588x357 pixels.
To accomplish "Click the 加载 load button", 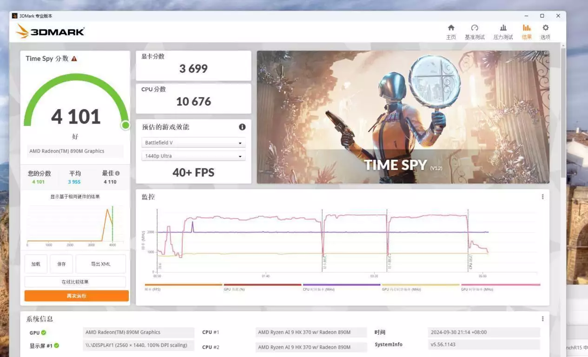I will [x=36, y=264].
